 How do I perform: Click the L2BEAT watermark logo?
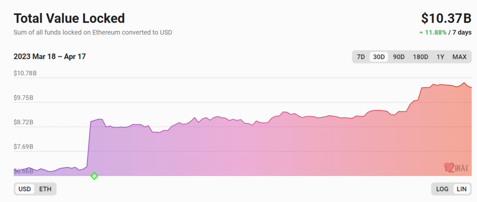click(x=456, y=168)
